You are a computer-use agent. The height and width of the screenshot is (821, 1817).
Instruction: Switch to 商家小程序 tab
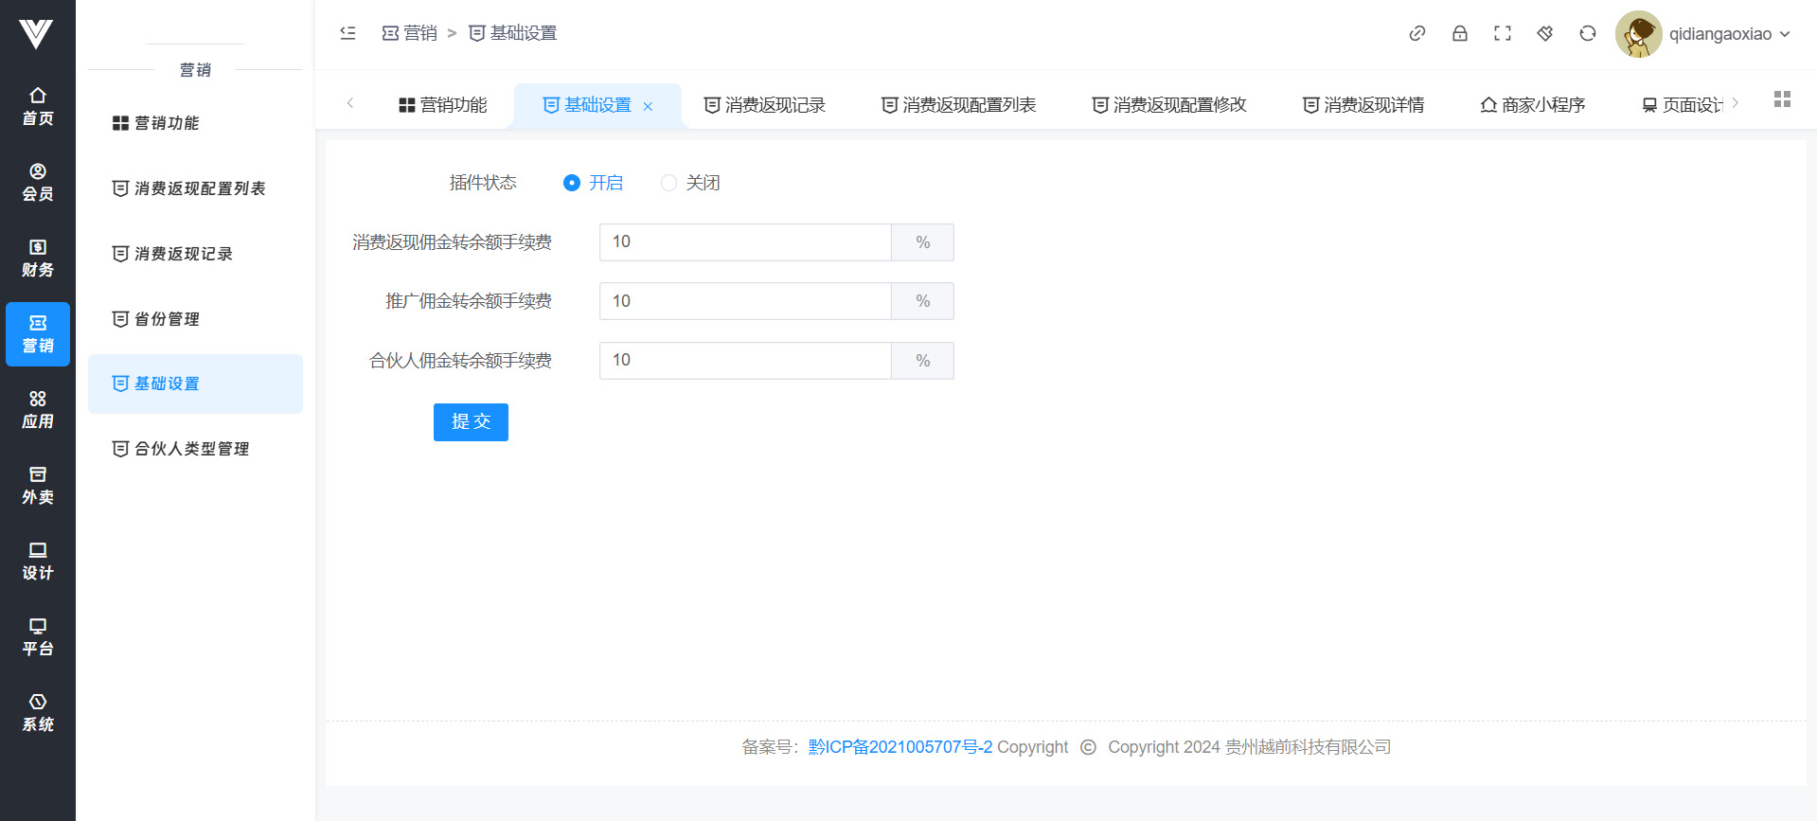(1532, 105)
